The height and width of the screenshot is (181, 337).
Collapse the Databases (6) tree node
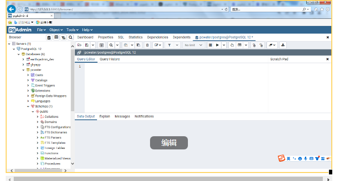point(19,54)
